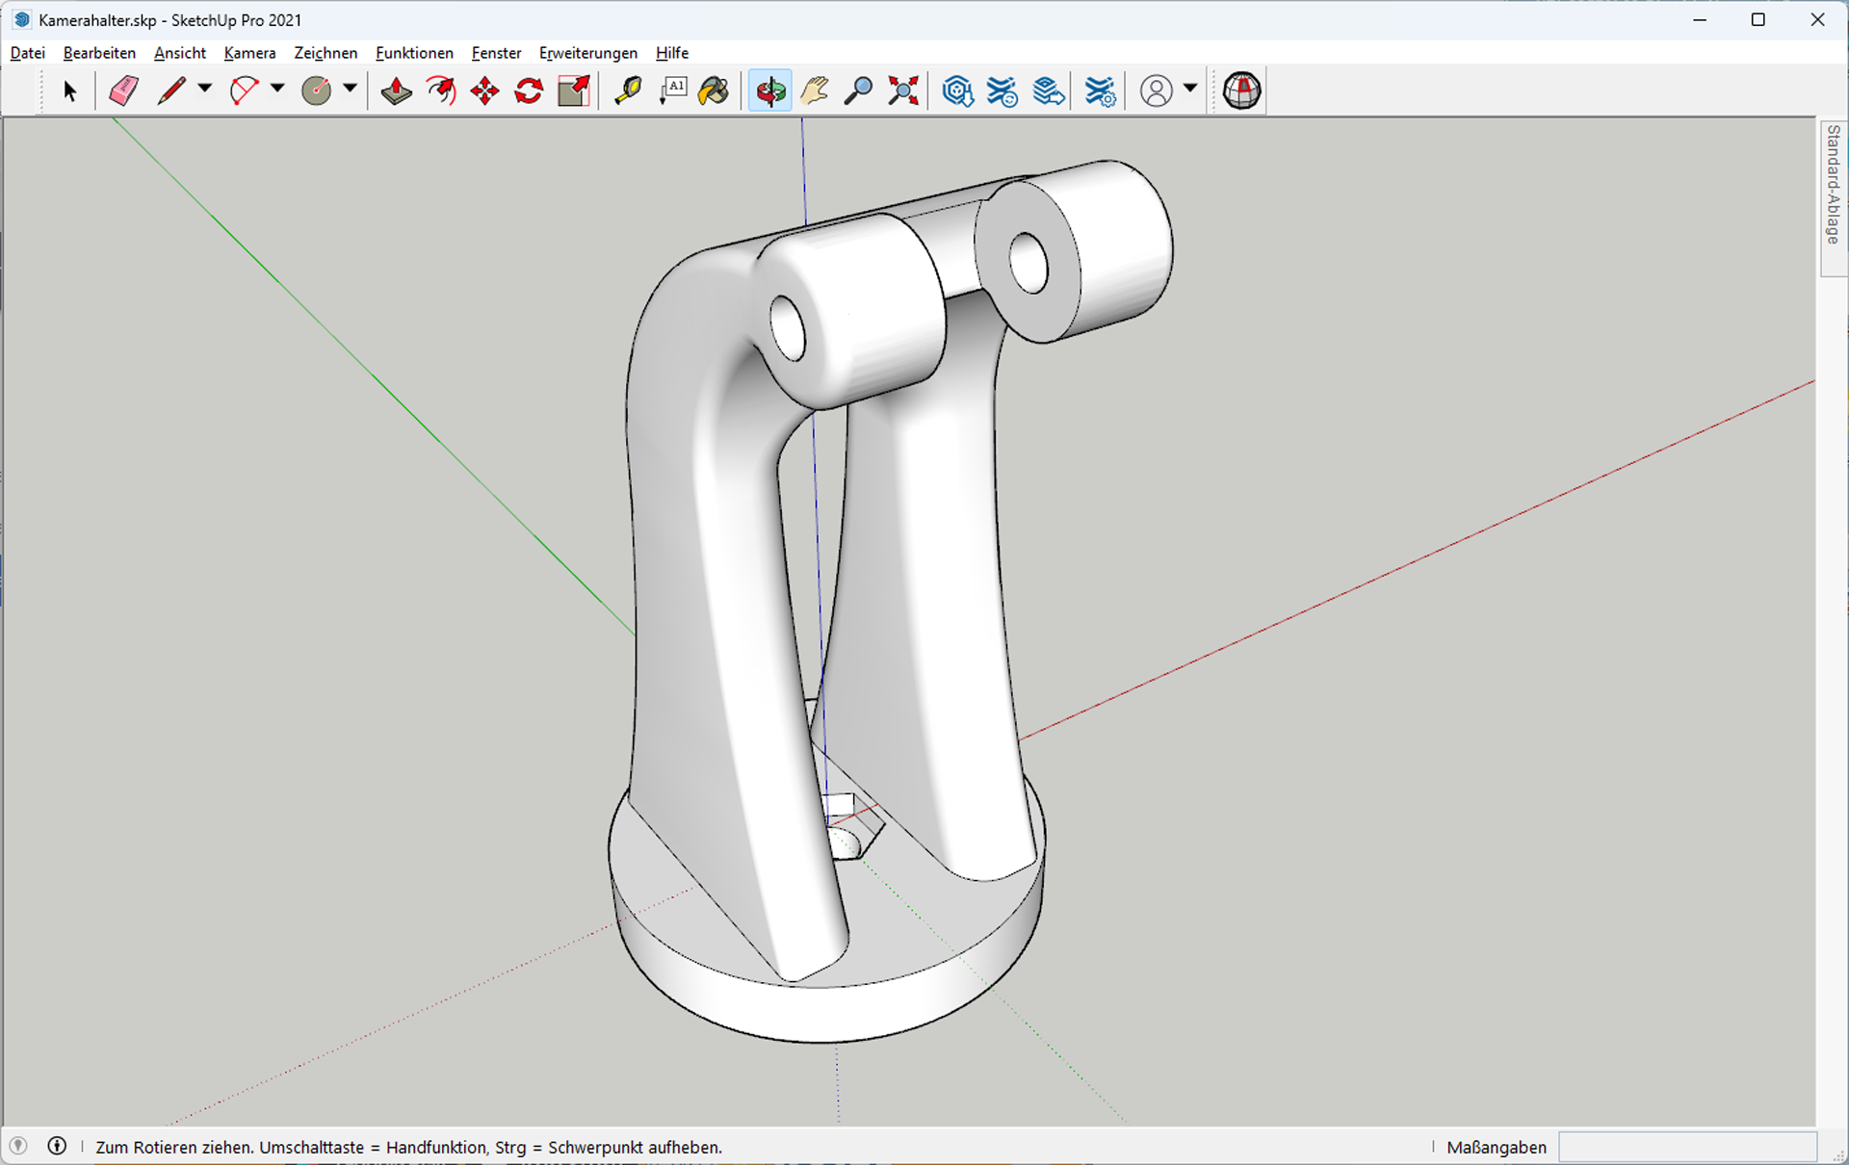Click the user account sign-in icon
1849x1165 pixels.
[x=1157, y=91]
